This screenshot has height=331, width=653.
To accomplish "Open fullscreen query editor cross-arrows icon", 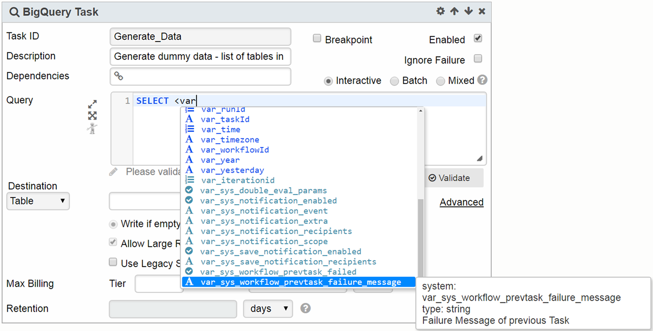I will (x=92, y=116).
